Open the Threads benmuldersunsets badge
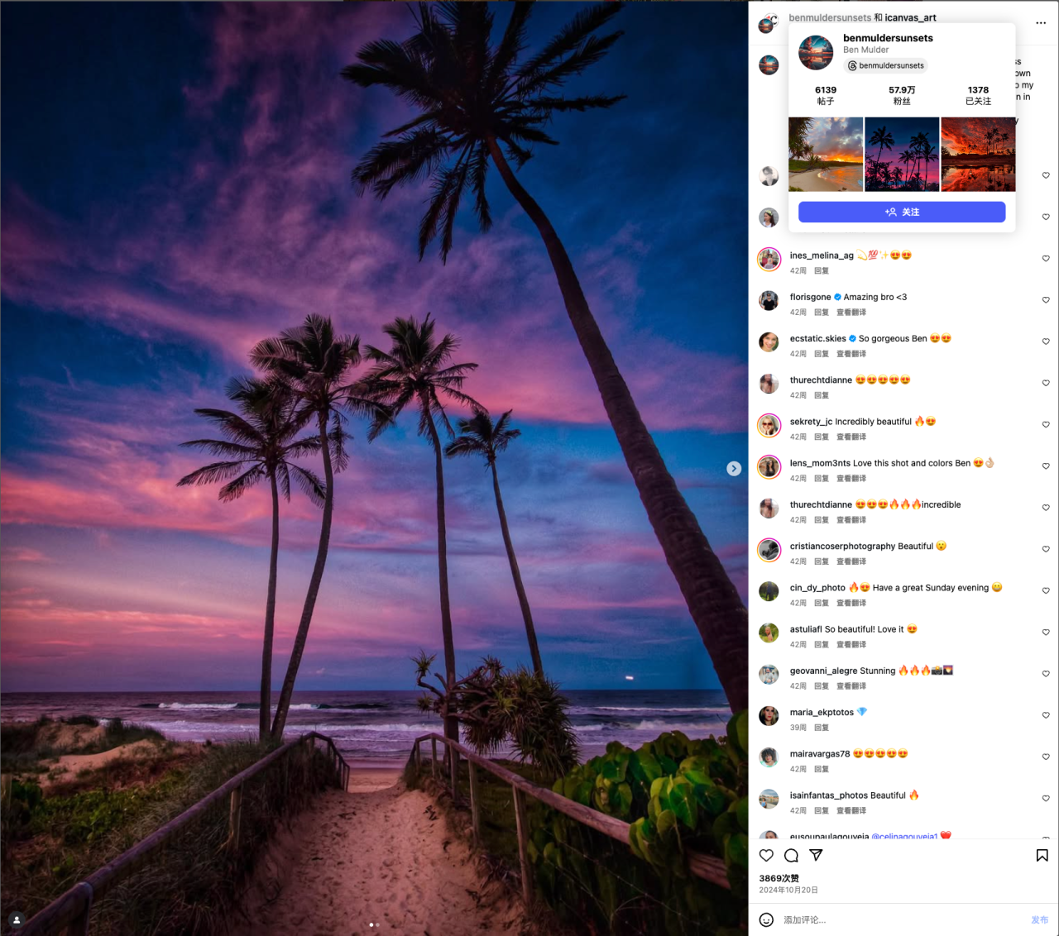 [885, 66]
